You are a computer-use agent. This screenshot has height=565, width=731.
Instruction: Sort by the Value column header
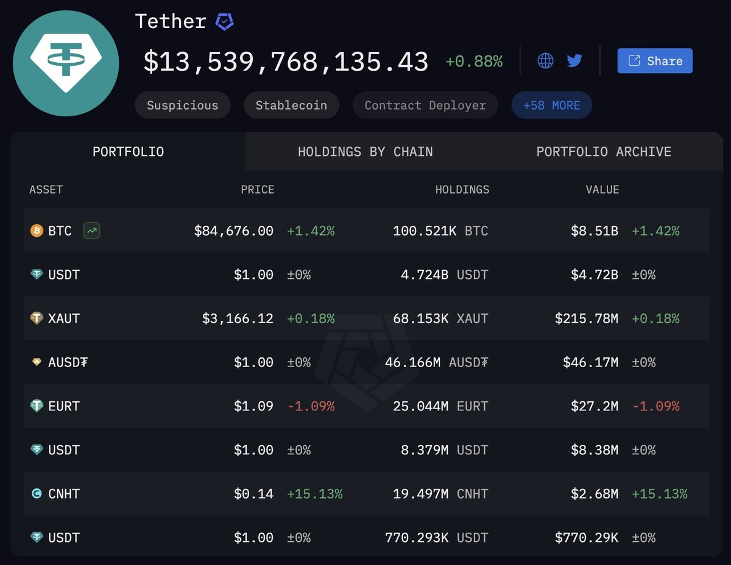pos(602,189)
